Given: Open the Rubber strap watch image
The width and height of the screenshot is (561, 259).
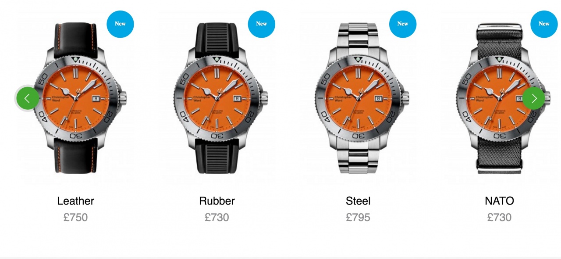Looking at the screenshot, I should pyautogui.click(x=218, y=98).
